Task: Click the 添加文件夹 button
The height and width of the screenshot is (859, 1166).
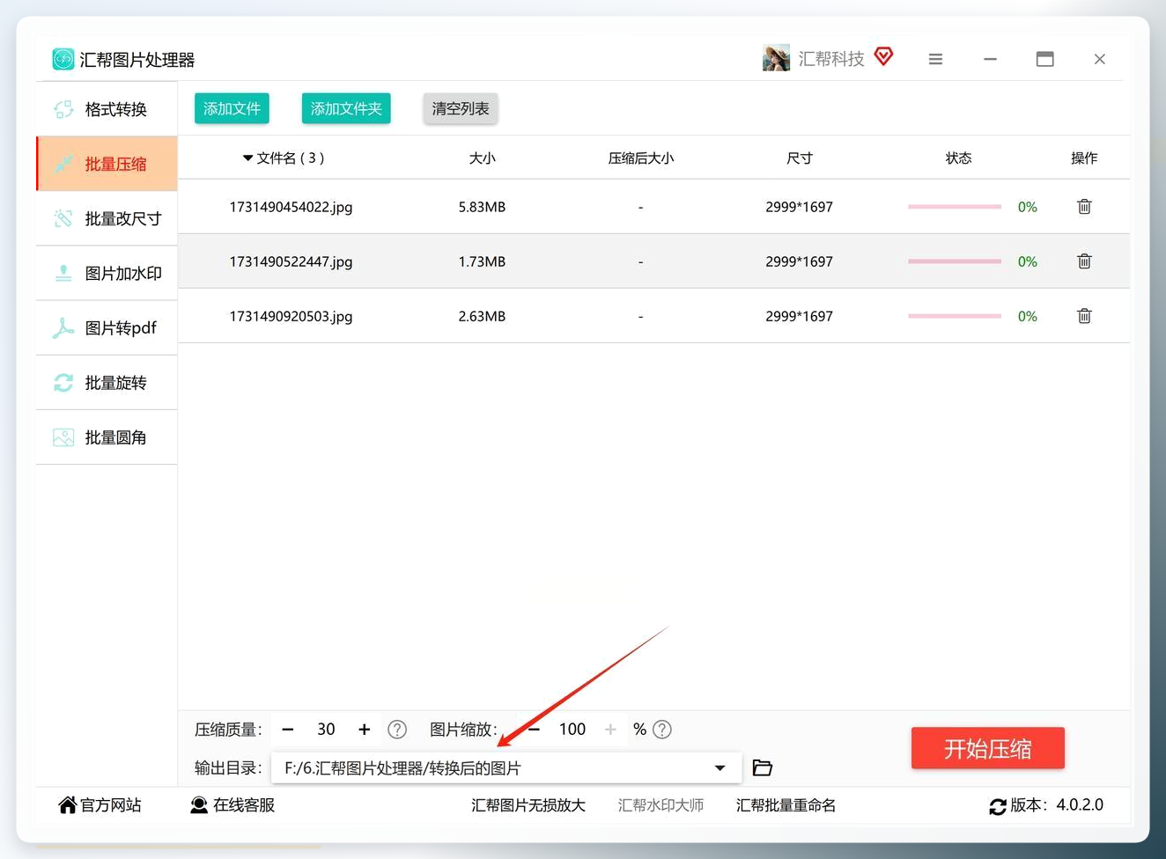Action: click(346, 108)
